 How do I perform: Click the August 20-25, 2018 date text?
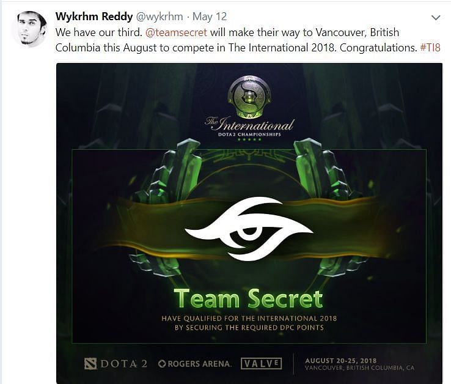tap(341, 361)
